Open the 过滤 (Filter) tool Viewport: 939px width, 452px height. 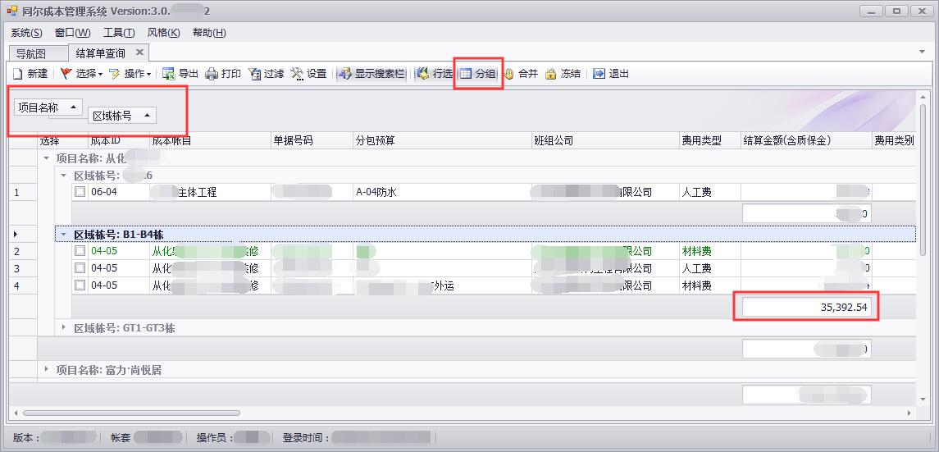coord(255,74)
